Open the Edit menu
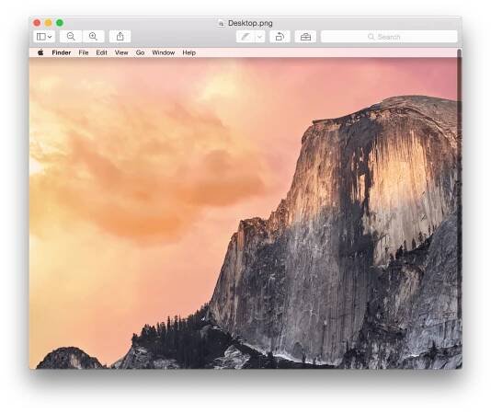491x413 pixels. tap(101, 52)
